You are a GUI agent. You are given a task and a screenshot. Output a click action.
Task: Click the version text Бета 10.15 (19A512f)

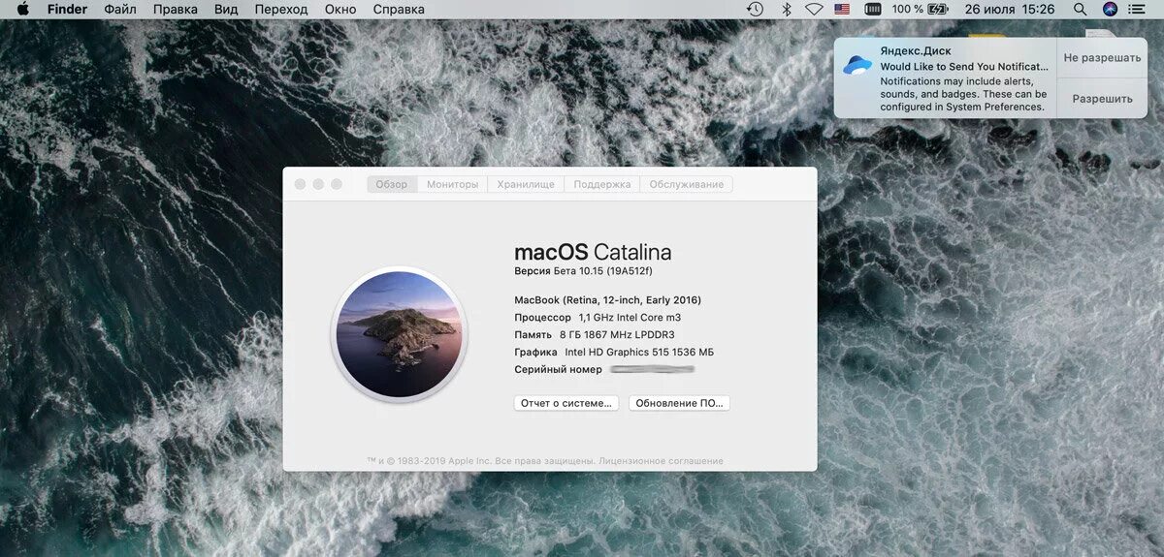(601, 271)
